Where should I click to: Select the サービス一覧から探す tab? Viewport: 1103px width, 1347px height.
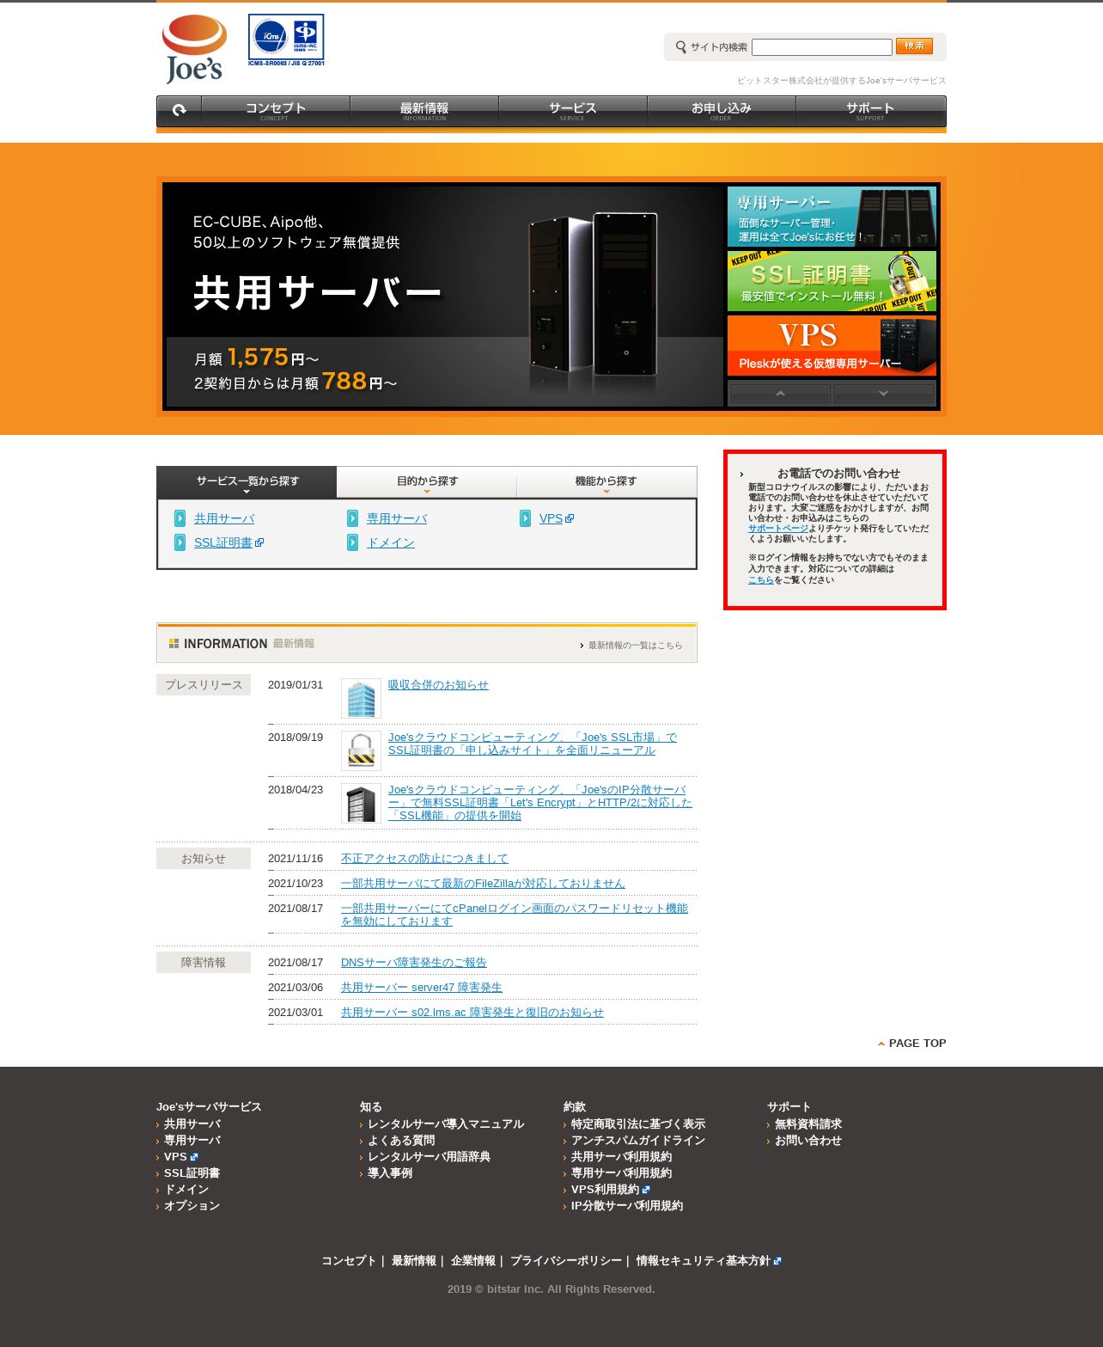click(247, 481)
